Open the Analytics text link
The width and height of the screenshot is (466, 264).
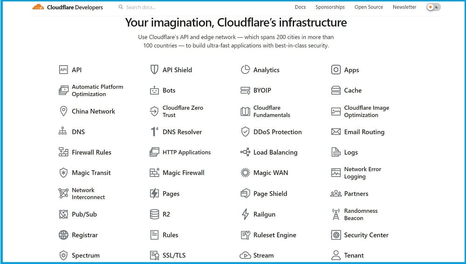266,70
